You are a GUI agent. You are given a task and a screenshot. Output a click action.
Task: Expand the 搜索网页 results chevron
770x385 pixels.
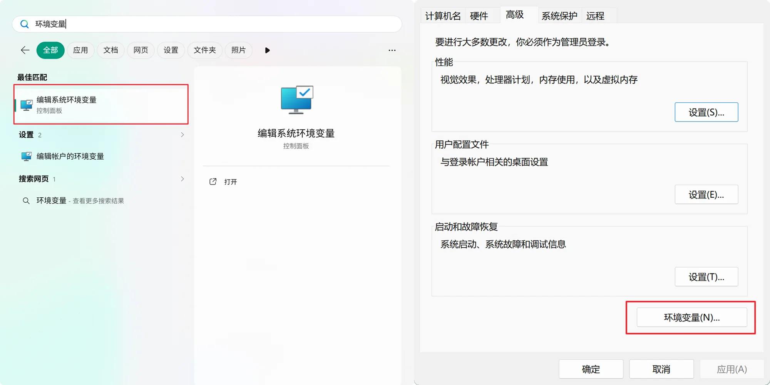point(182,179)
